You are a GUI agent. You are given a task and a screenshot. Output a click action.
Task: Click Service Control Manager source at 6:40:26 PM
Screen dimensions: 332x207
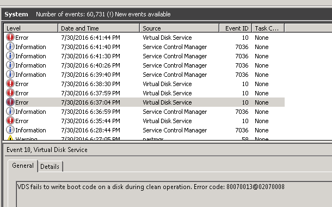[175, 65]
